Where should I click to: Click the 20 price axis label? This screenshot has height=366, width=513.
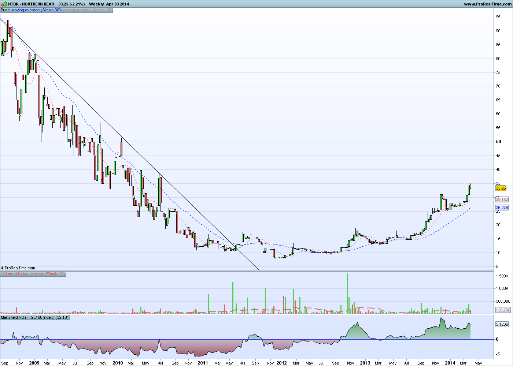[498, 225]
